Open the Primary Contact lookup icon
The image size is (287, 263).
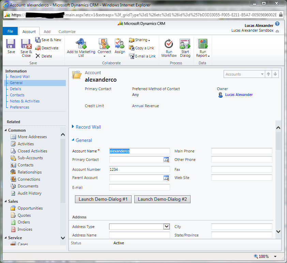coord(166,160)
